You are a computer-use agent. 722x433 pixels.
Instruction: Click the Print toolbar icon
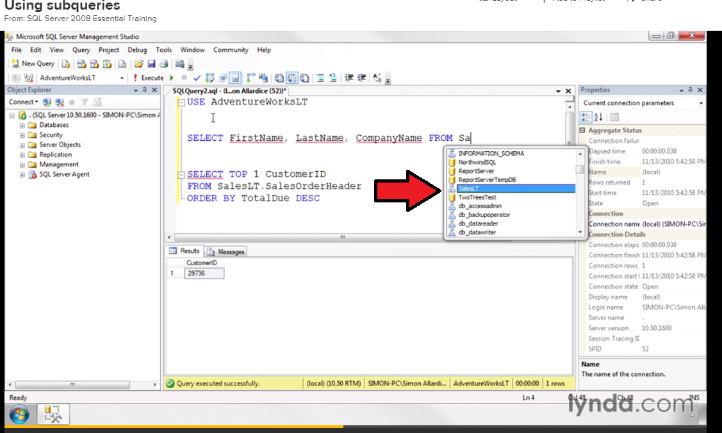coord(163,63)
